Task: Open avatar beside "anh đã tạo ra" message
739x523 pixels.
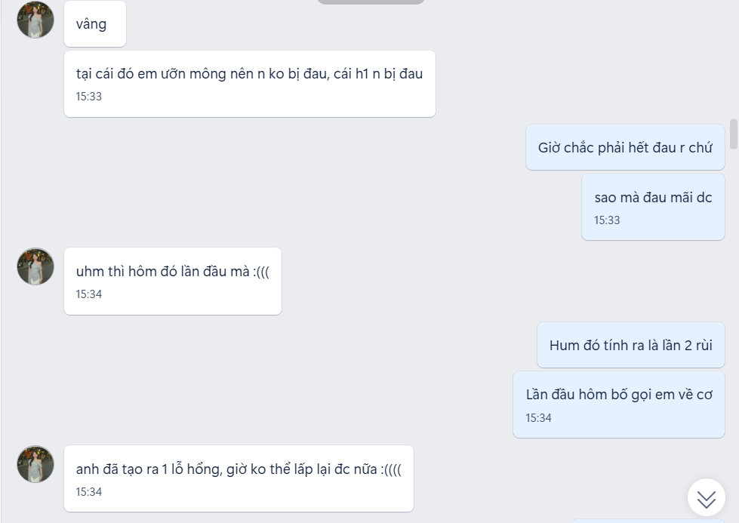Action: pos(35,464)
